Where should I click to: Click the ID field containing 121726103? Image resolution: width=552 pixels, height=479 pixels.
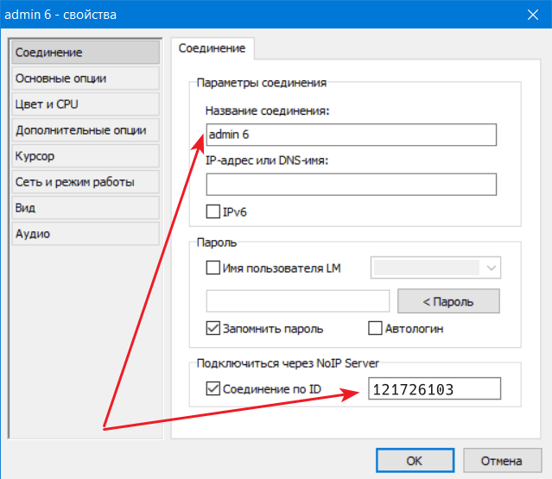[x=435, y=389]
